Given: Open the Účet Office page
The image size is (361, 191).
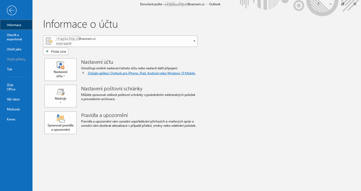Looking at the screenshot, I should [16, 87].
